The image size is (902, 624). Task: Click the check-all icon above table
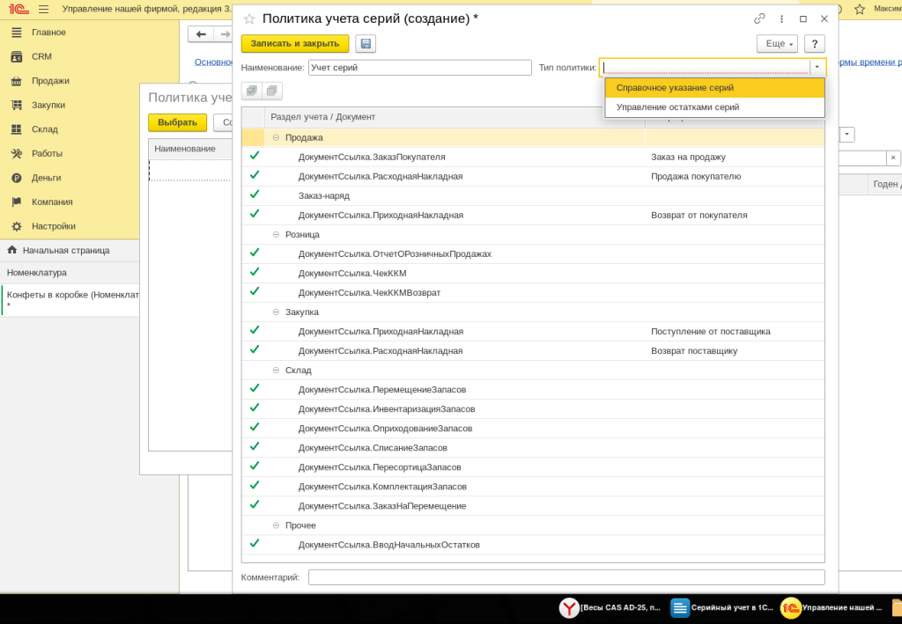[251, 91]
